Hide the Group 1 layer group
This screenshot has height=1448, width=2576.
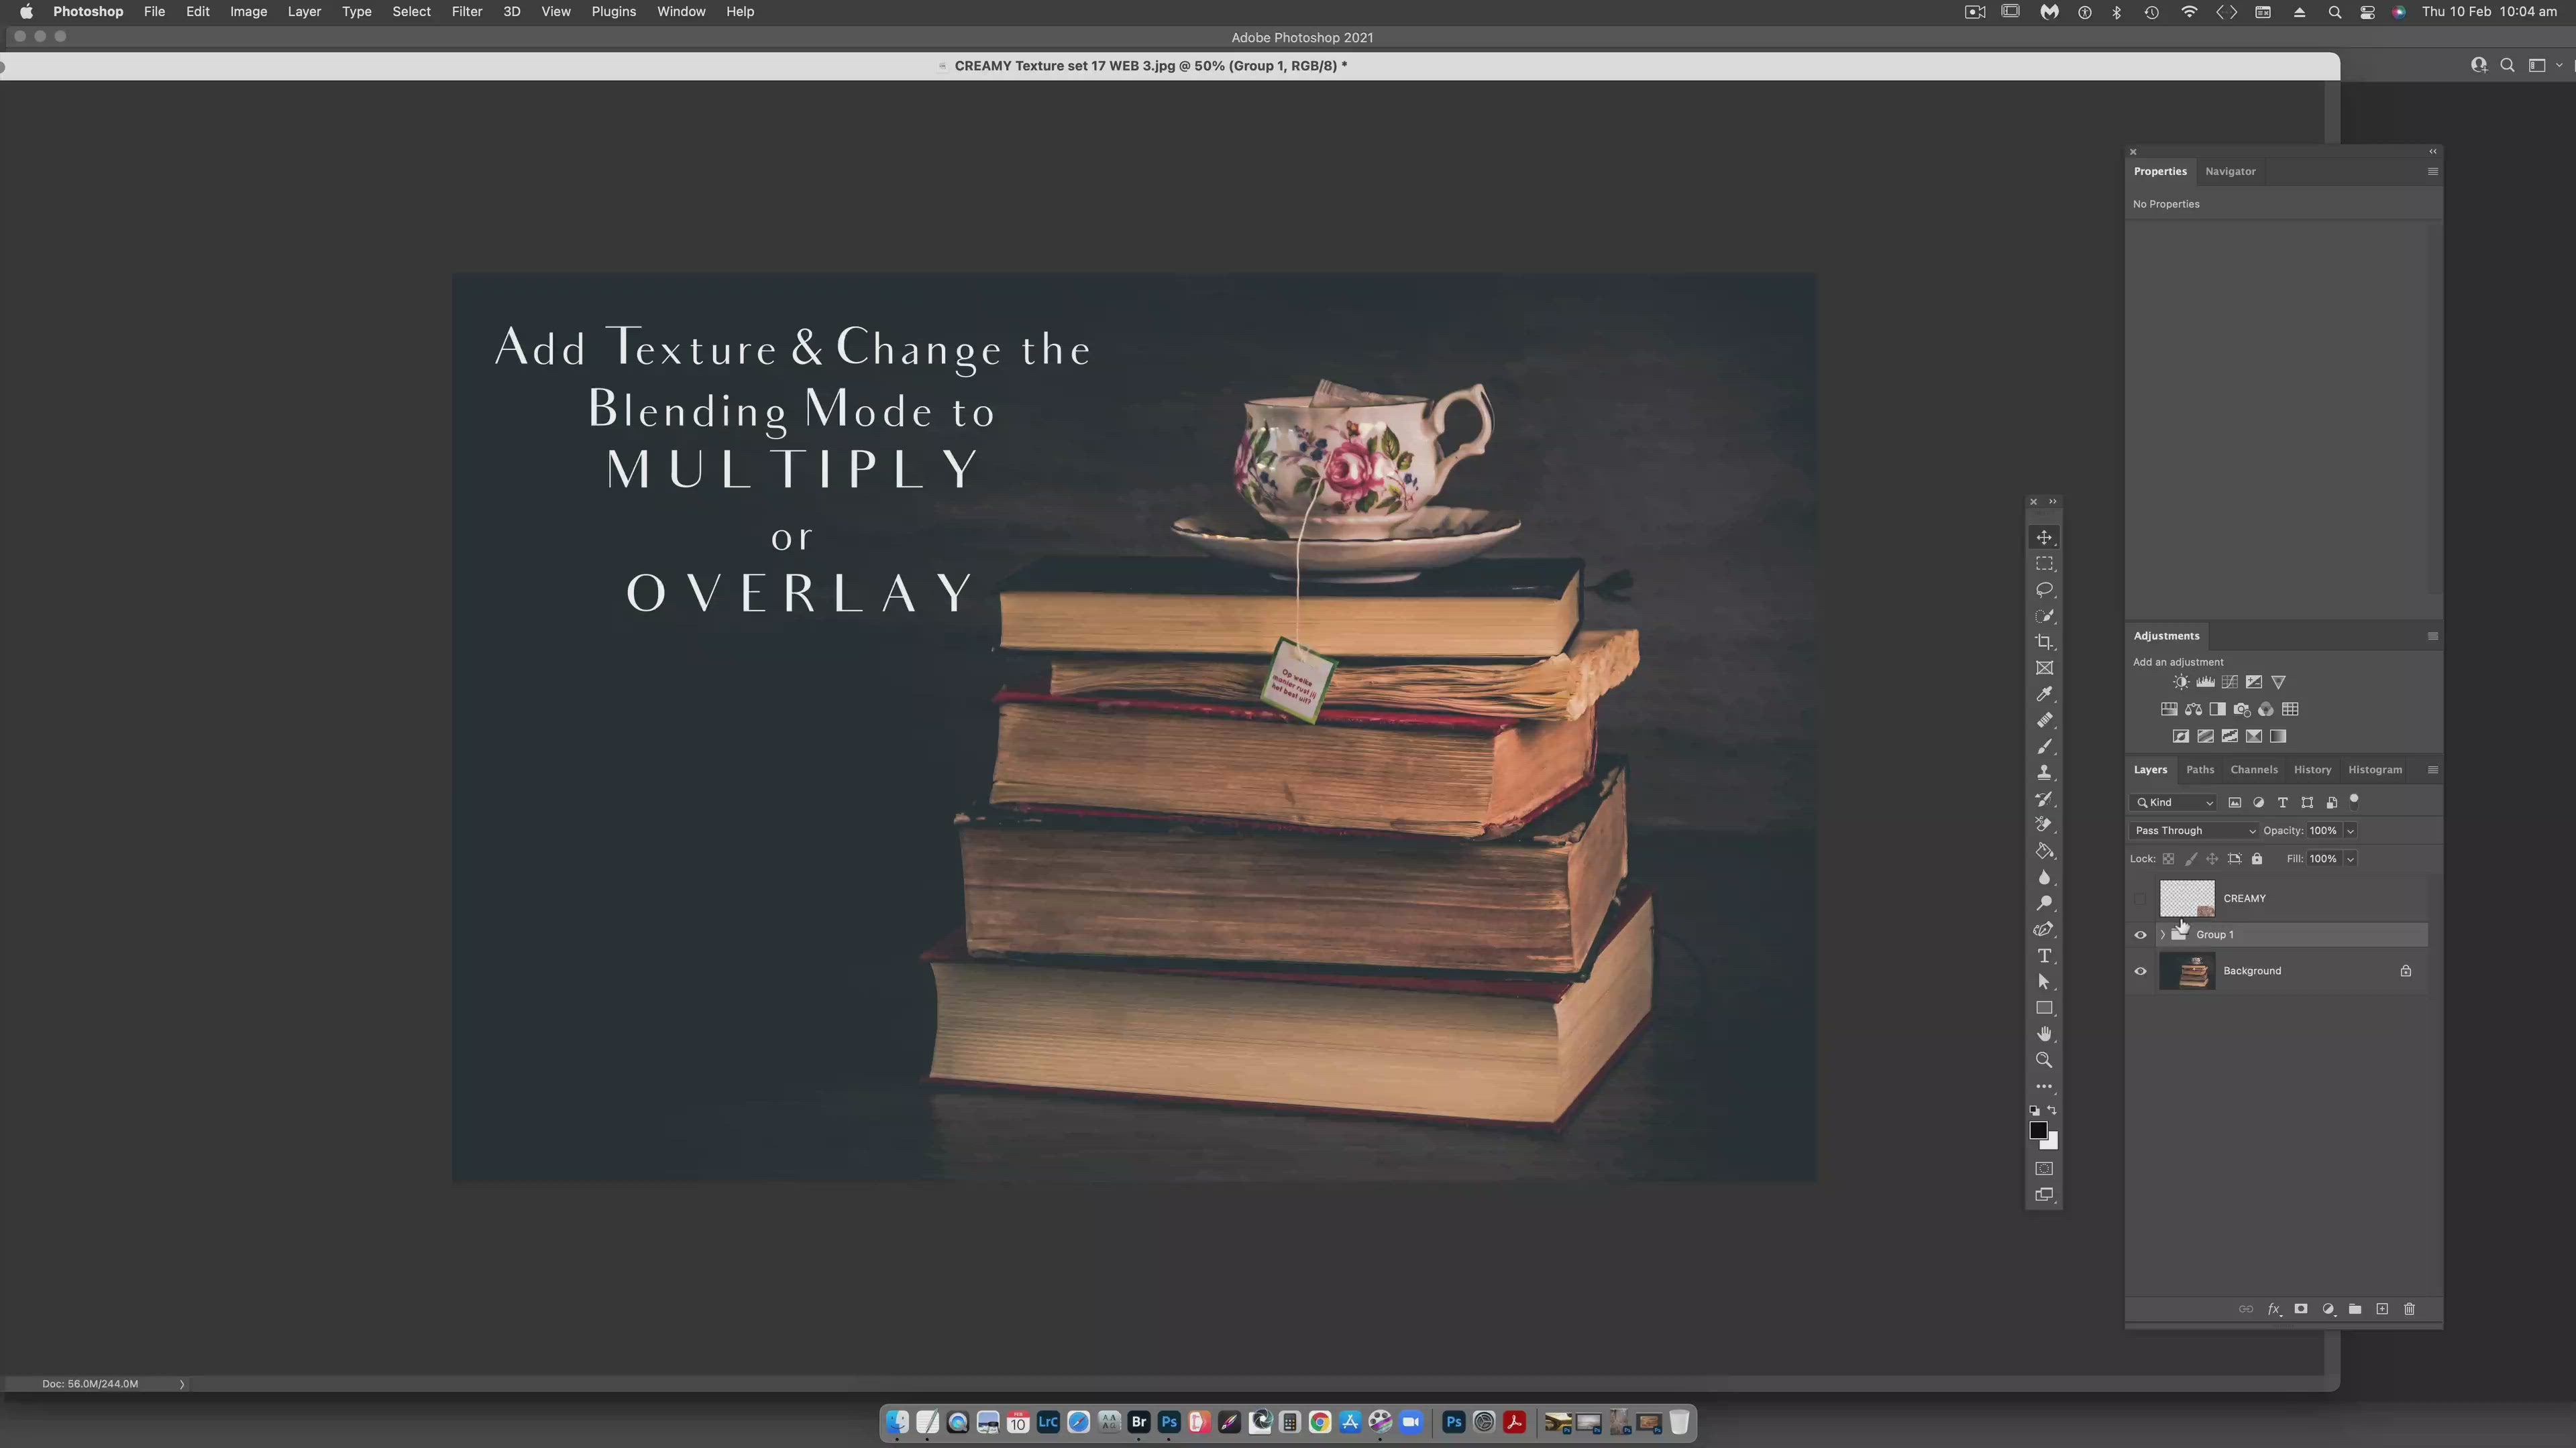(x=2140, y=935)
